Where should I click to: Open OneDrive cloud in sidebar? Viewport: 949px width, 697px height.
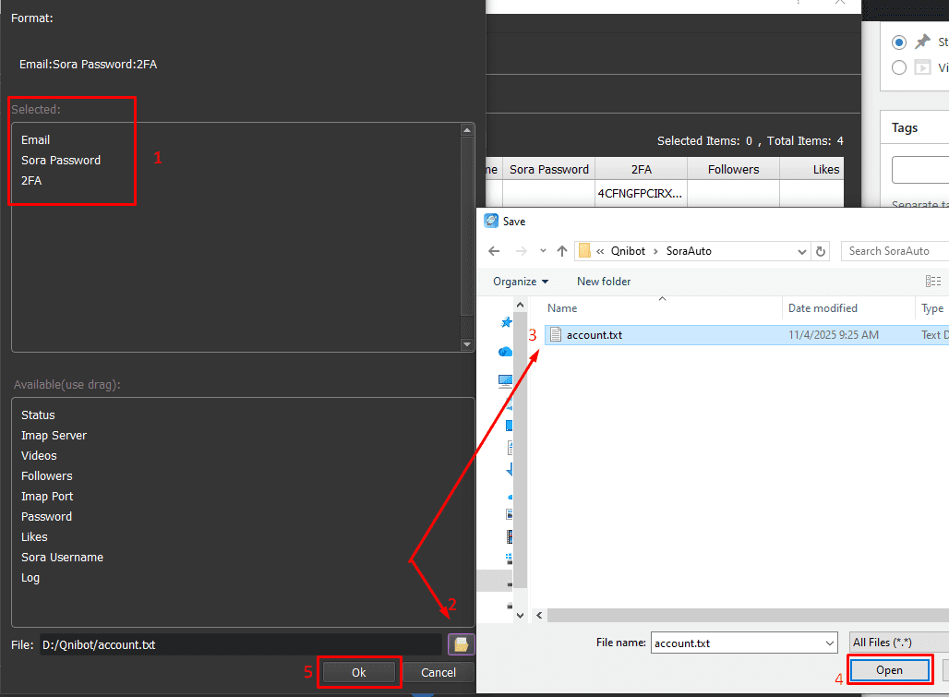coord(505,352)
